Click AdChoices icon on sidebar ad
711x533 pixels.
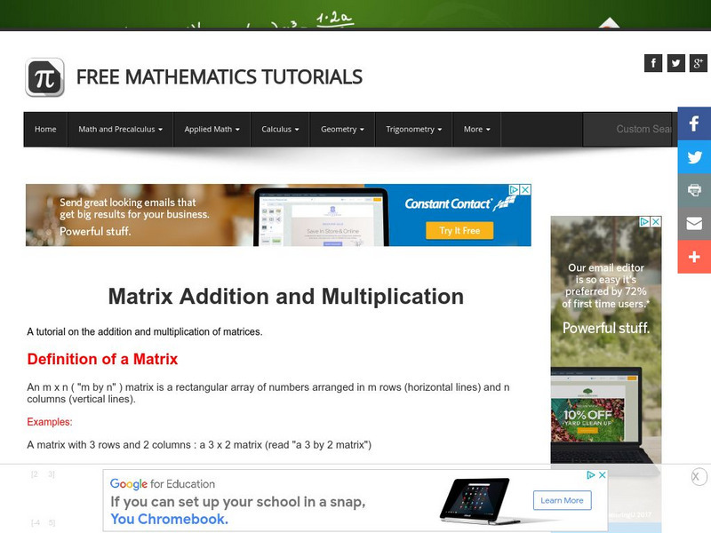click(x=645, y=221)
